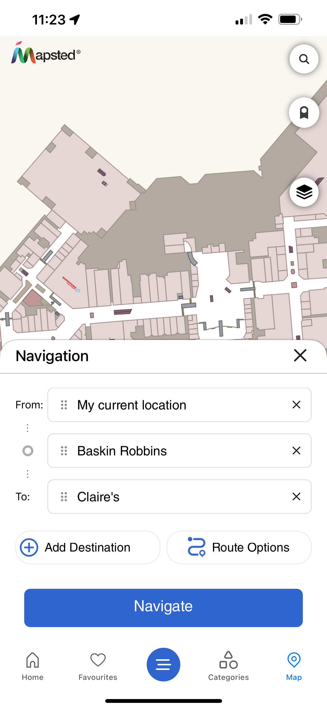This screenshot has height=709, width=327.
Task: Go to the Home tab
Action: click(x=33, y=666)
